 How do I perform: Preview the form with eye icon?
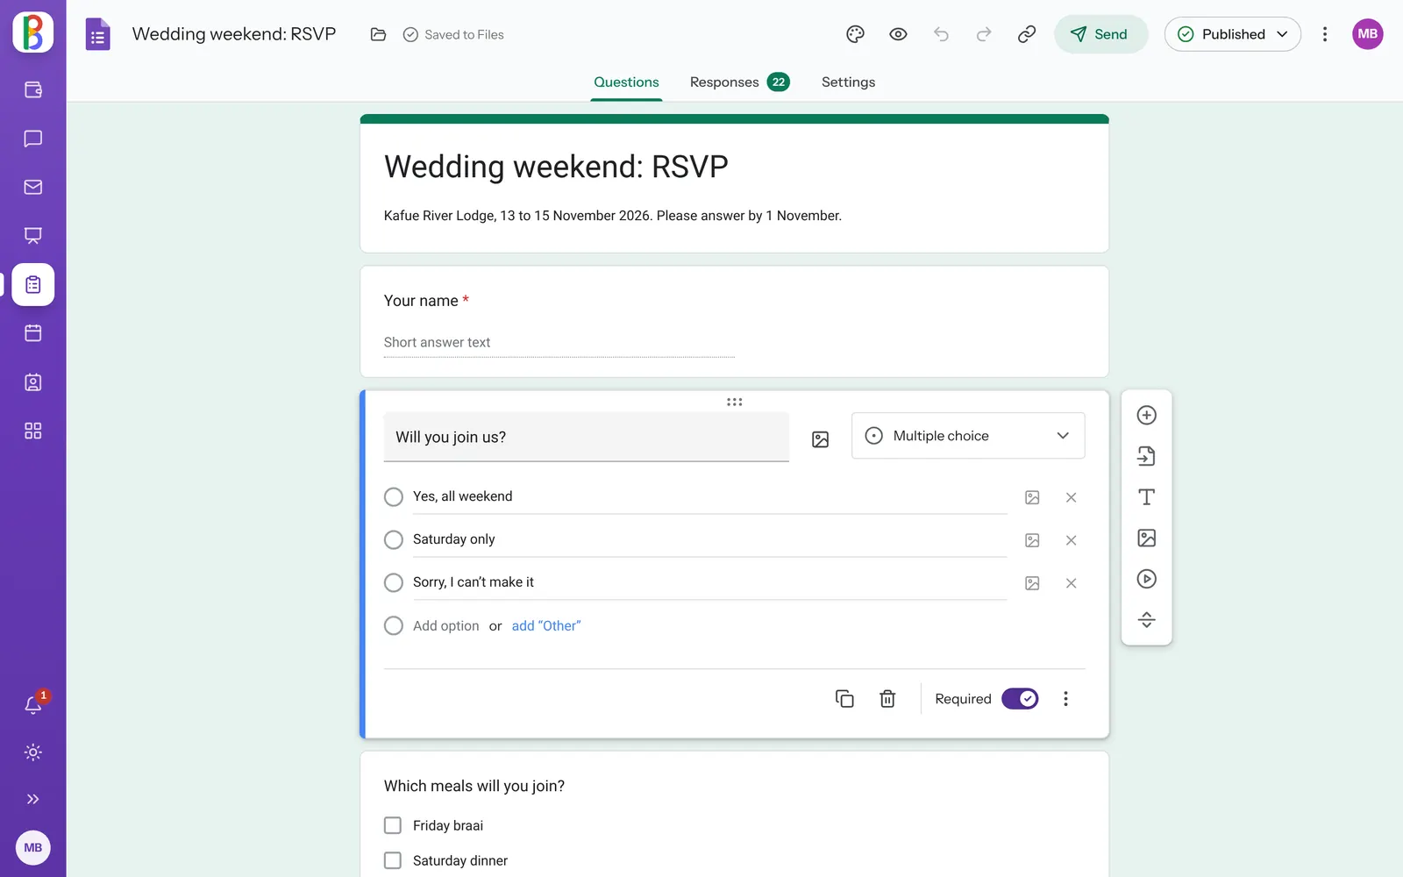click(x=898, y=34)
